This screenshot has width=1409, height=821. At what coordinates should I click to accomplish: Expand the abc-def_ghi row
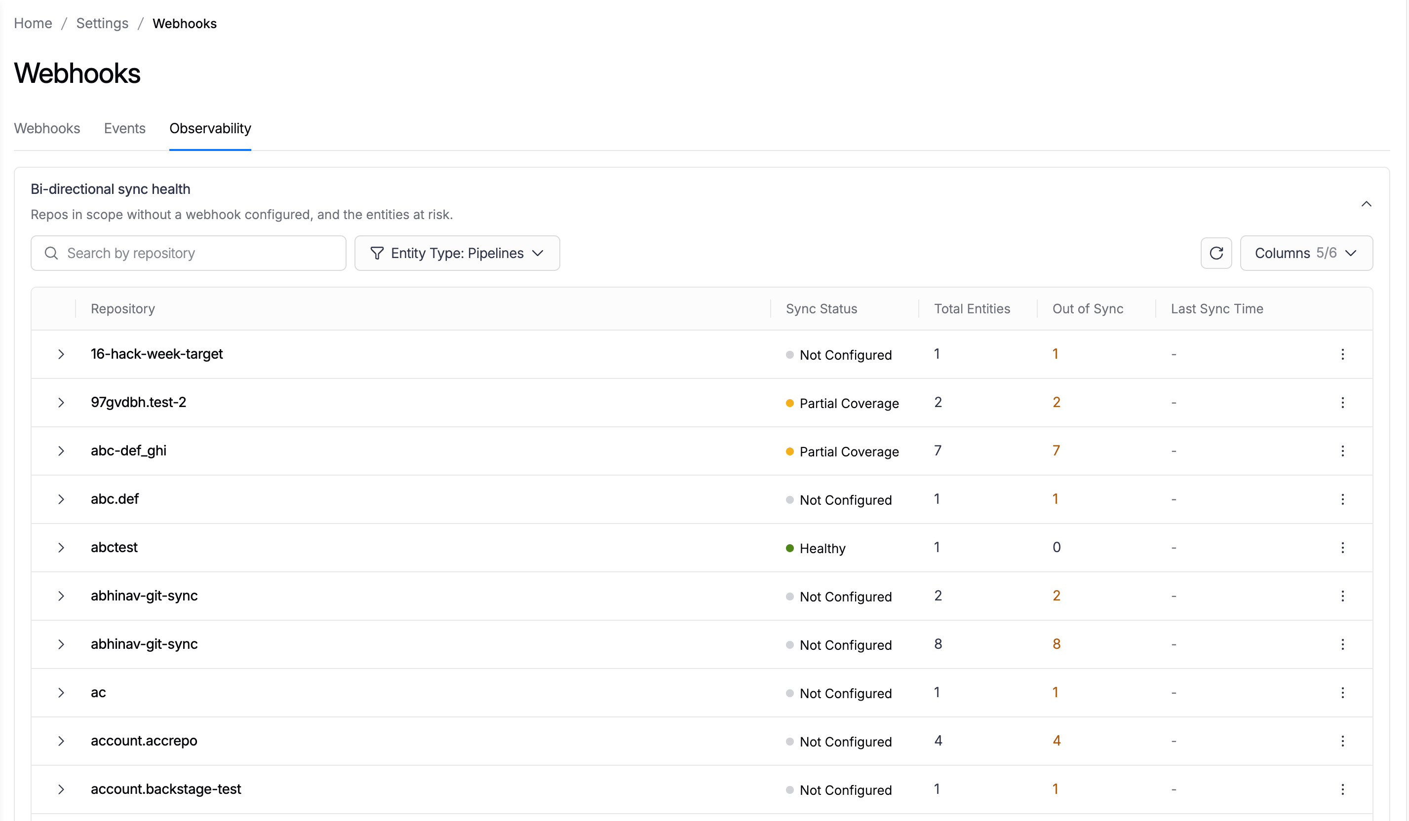[61, 451]
